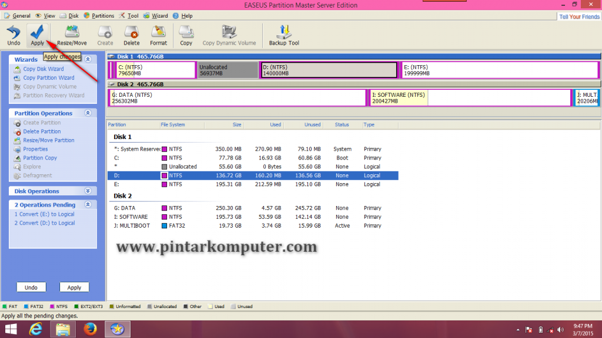The image size is (602, 338).
Task: Click Resize/Move Partition in sidebar
Action: click(x=44, y=140)
